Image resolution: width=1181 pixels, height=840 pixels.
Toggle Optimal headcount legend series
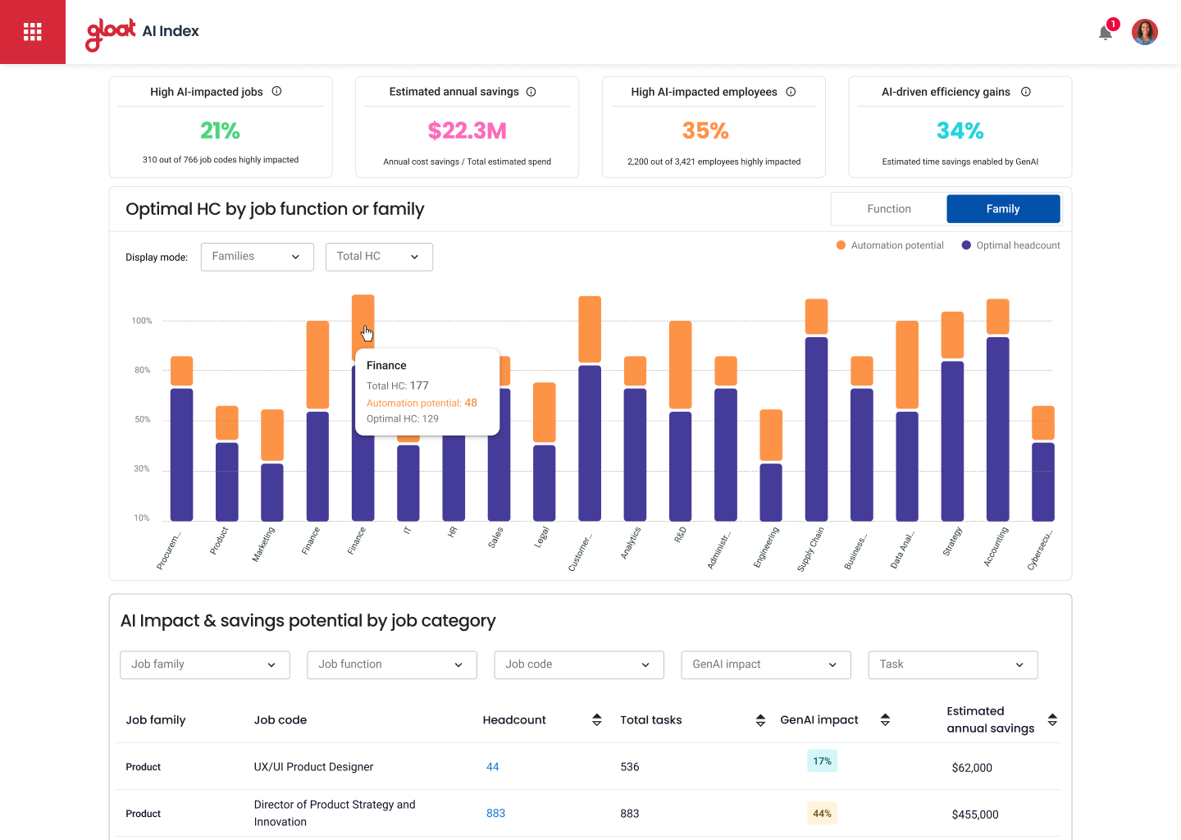[1010, 245]
